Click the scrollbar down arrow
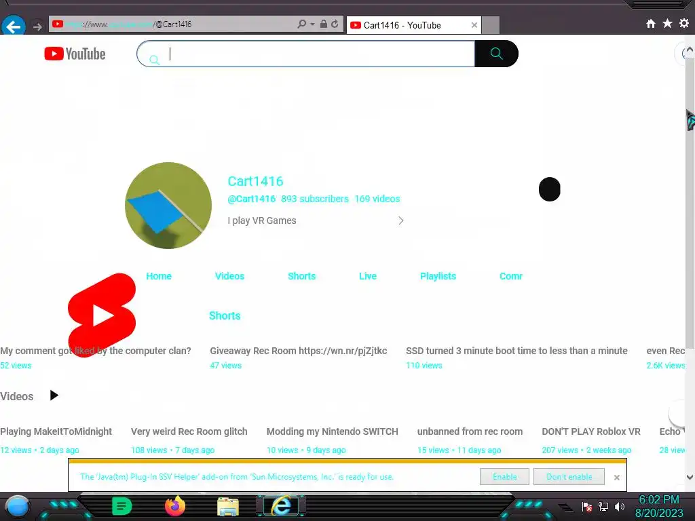The height and width of the screenshot is (521, 695). 690,477
